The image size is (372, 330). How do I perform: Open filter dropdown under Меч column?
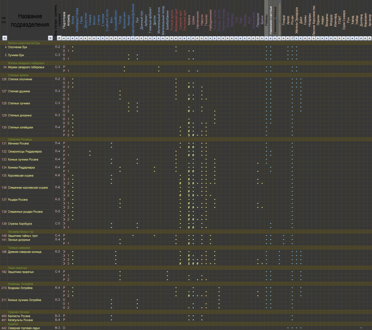(x=111, y=38)
